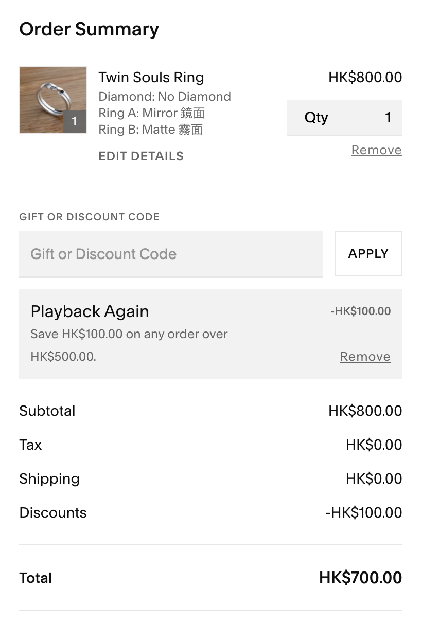Click the Playback Again discount title
422x627 pixels.
90,311
